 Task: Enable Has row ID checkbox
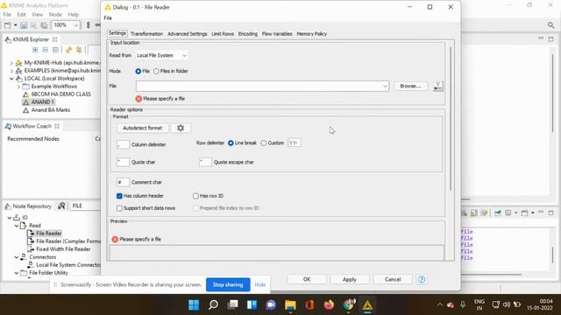(x=195, y=196)
